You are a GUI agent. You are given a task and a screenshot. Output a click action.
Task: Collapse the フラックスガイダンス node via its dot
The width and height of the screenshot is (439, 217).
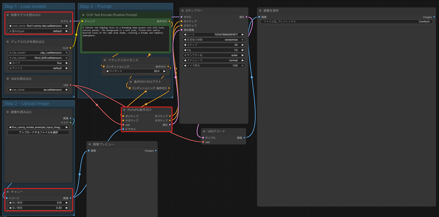[105, 60]
